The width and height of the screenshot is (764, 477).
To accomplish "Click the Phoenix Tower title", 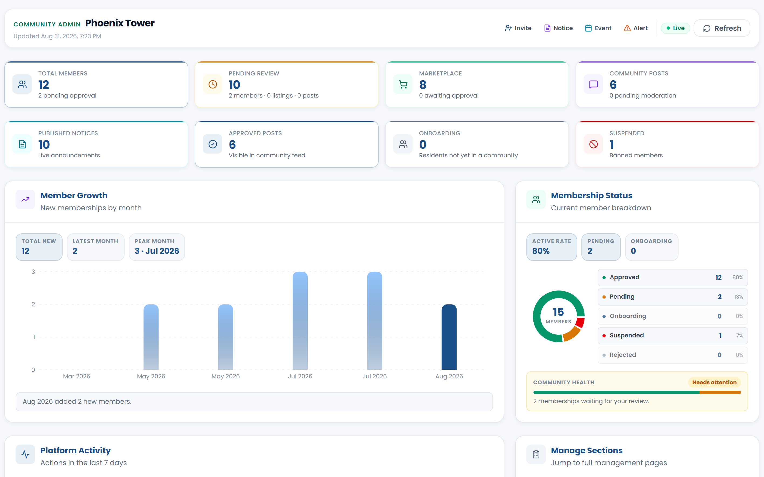I will [x=120, y=23].
